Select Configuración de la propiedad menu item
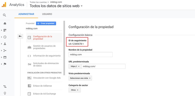This screenshot has width=195, height=96. tap(44, 38)
